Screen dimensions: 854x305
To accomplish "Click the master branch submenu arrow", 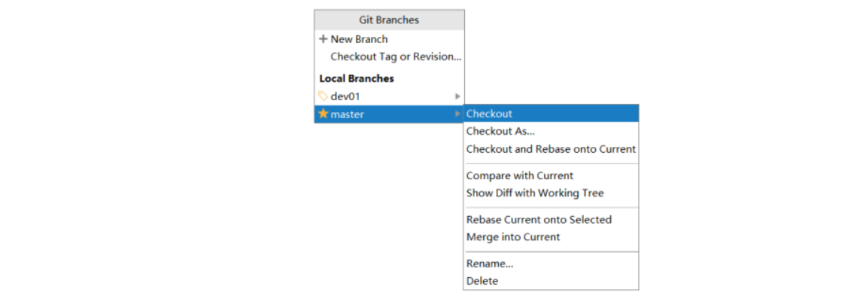I will tap(457, 114).
